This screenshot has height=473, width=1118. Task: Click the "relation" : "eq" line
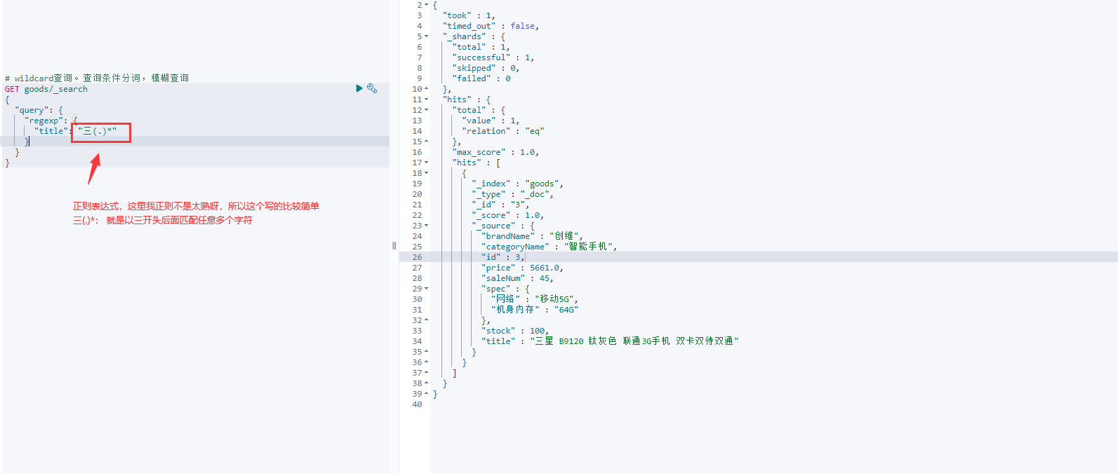(x=503, y=131)
